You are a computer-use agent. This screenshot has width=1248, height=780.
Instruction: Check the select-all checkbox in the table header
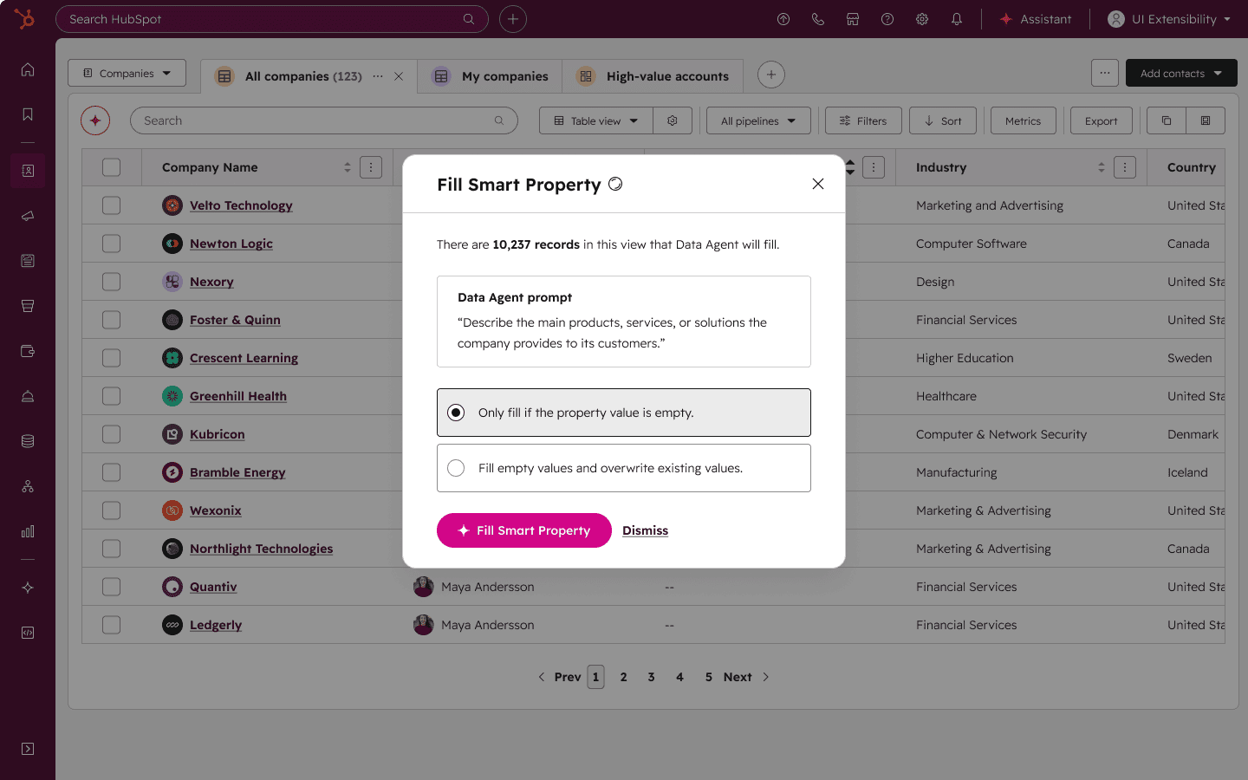coord(111,166)
